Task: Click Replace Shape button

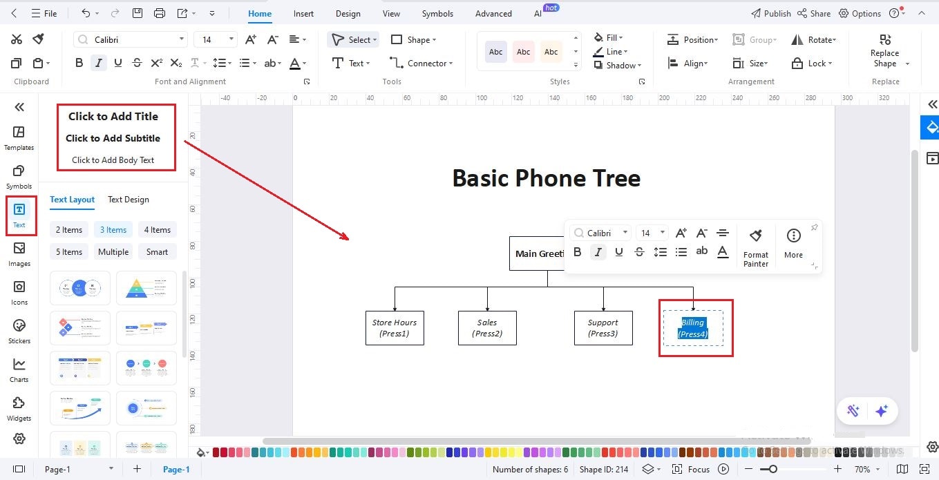Action: pyautogui.click(x=885, y=50)
